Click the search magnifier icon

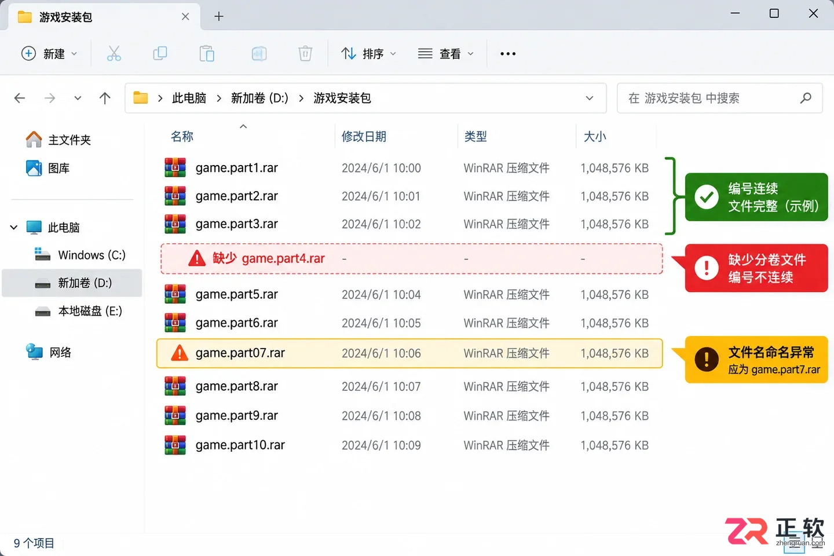[x=806, y=98]
